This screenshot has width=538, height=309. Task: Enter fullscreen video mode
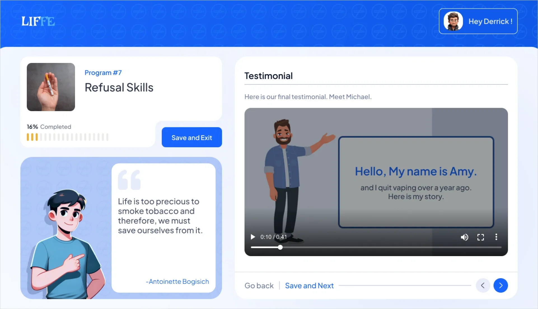pyautogui.click(x=480, y=237)
